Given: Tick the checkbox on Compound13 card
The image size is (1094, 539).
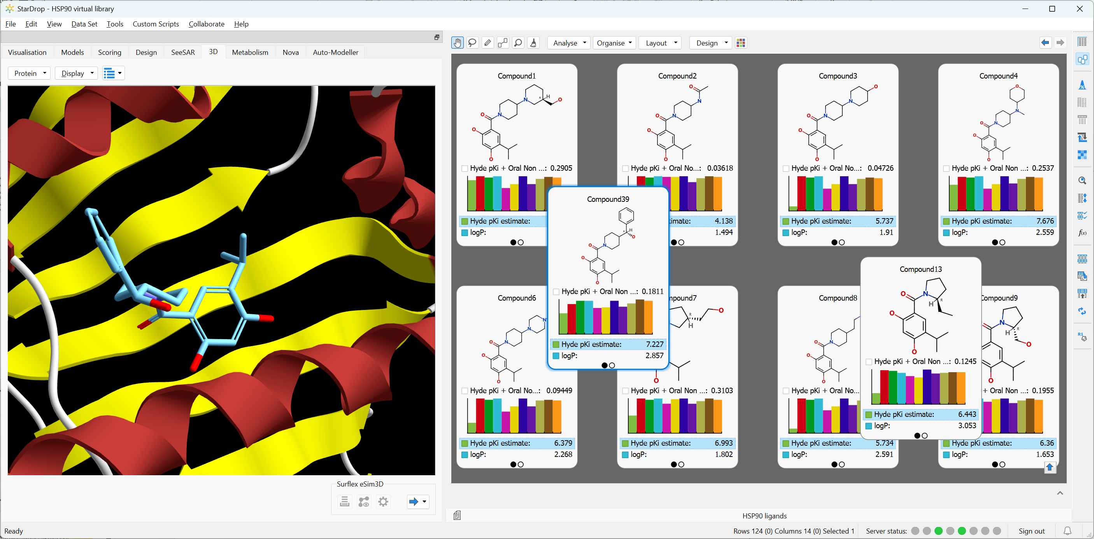Looking at the screenshot, I should tap(869, 362).
